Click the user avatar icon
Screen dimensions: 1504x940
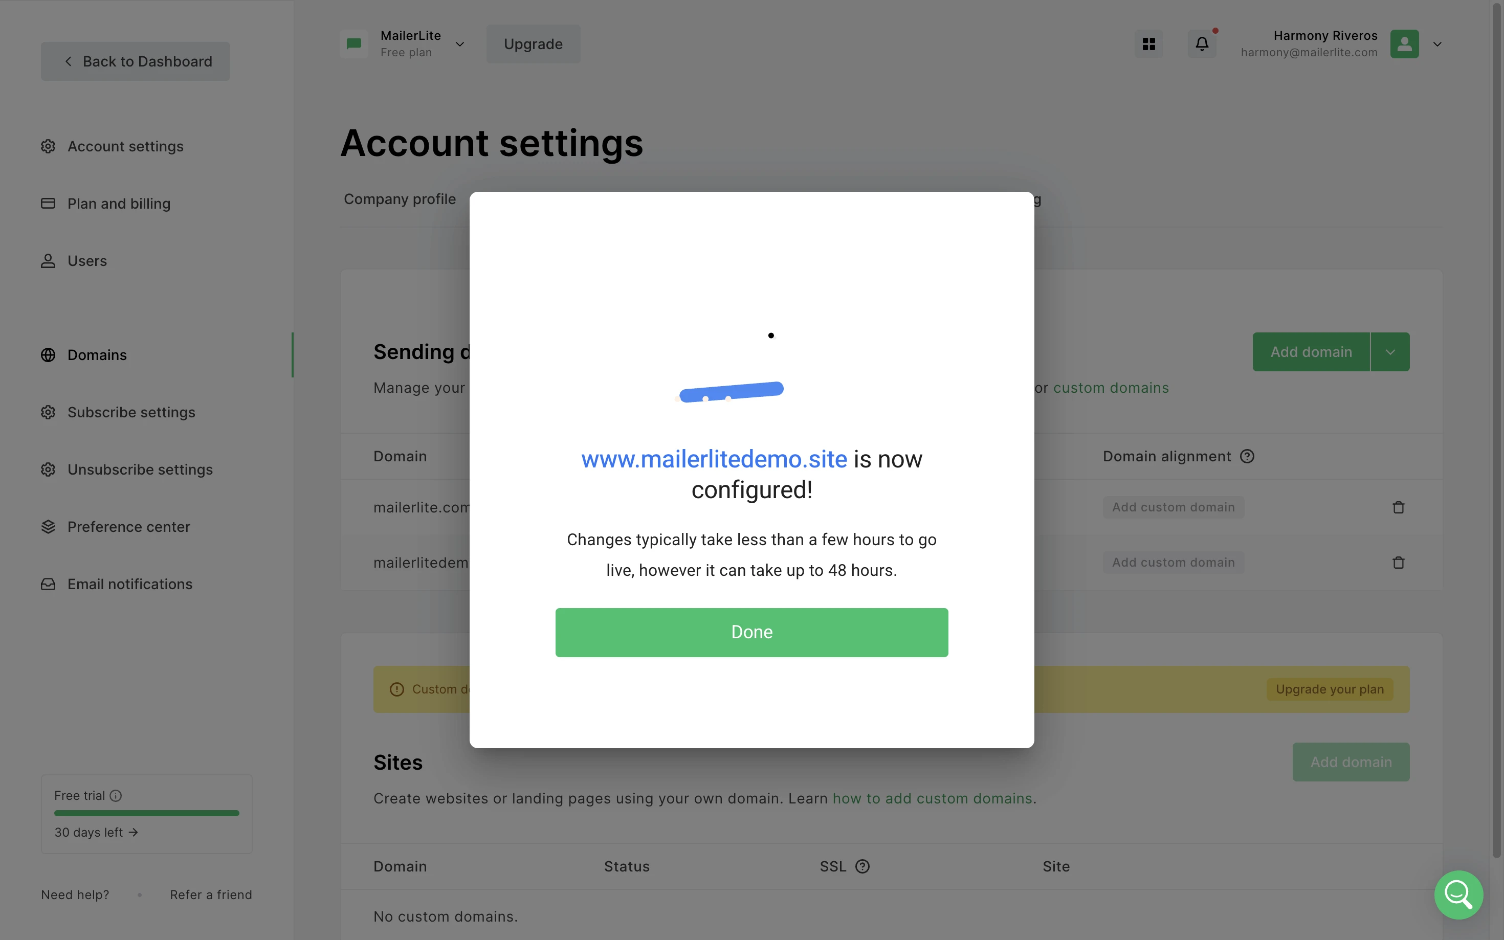point(1404,44)
